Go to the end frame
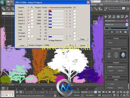130x98 pixels. [113, 92]
